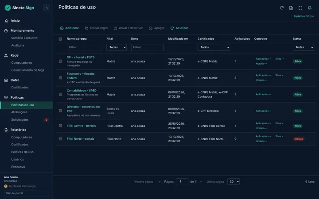This screenshot has width=319, height=199.
Task: Click the Início home icon
Action: point(7,21)
